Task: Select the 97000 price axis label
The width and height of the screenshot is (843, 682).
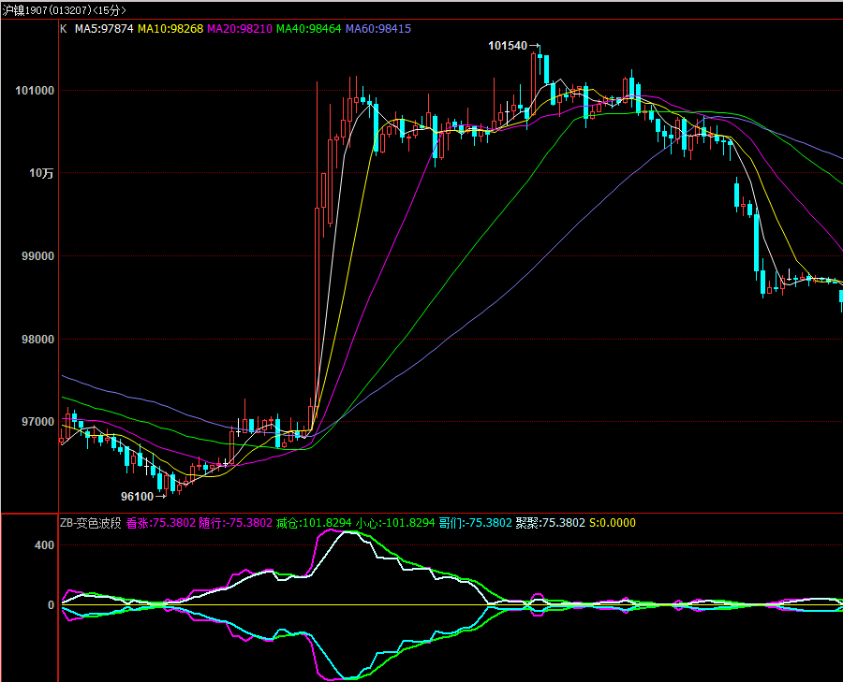Action: point(38,422)
